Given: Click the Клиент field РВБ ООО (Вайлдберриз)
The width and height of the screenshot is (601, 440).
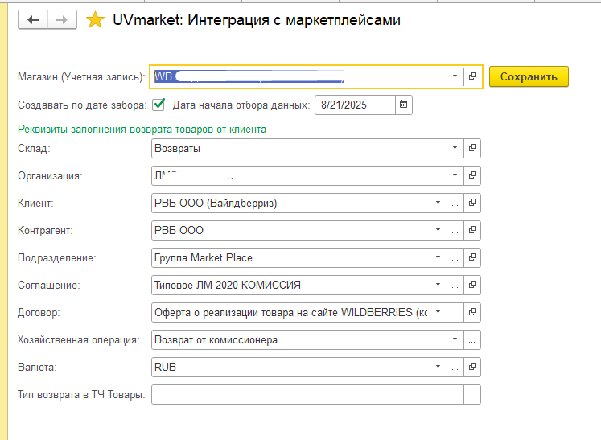Looking at the screenshot, I should pyautogui.click(x=290, y=203).
